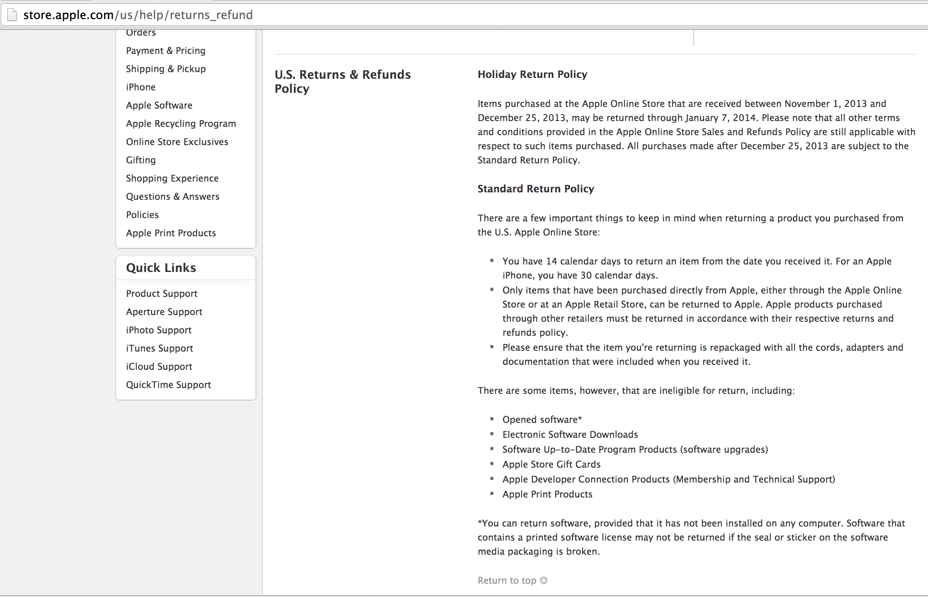Image resolution: width=928 pixels, height=597 pixels.
Task: Go to Apple Recycling Program page
Action: coord(181,124)
